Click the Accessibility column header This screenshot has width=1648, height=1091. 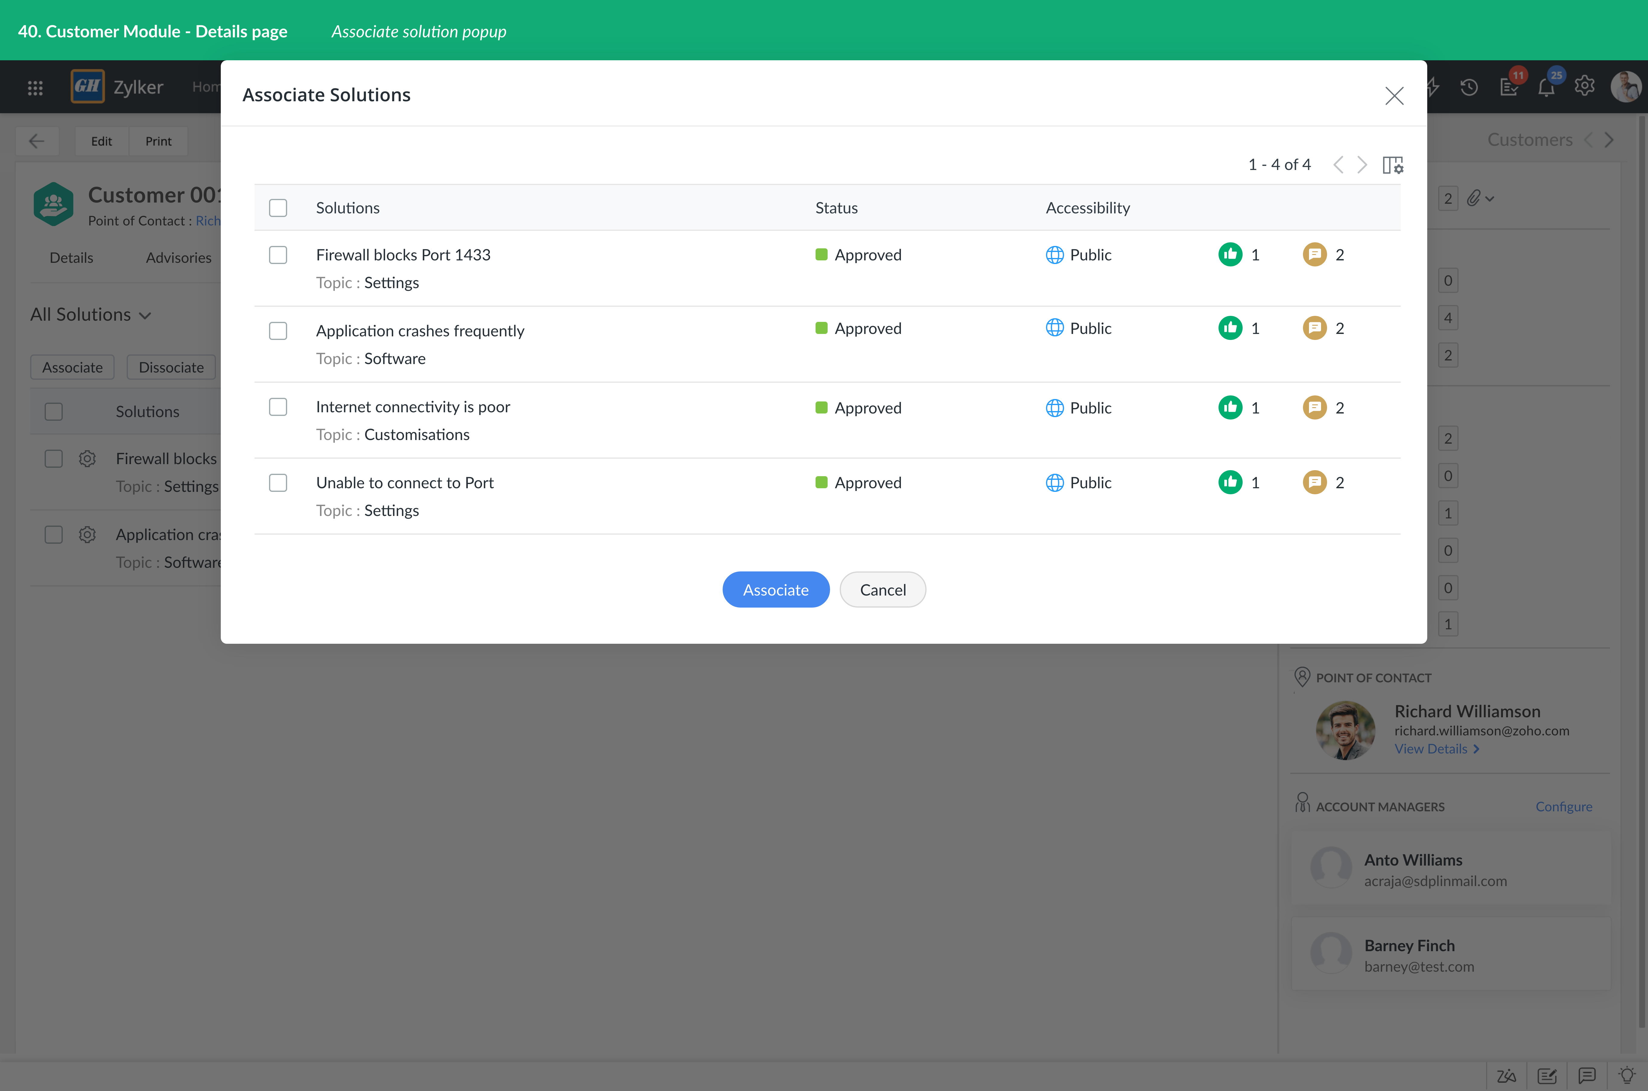[x=1088, y=207]
